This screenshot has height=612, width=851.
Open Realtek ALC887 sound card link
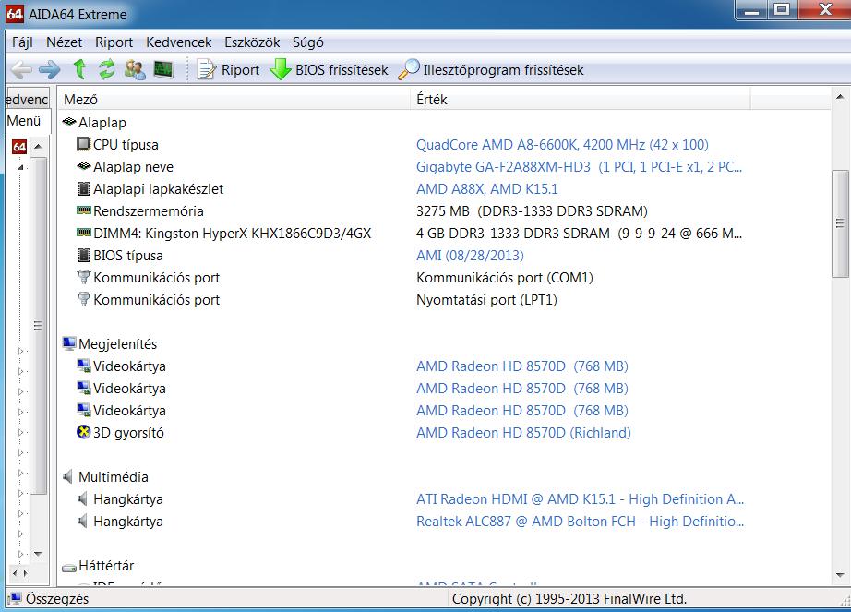pyautogui.click(x=581, y=521)
